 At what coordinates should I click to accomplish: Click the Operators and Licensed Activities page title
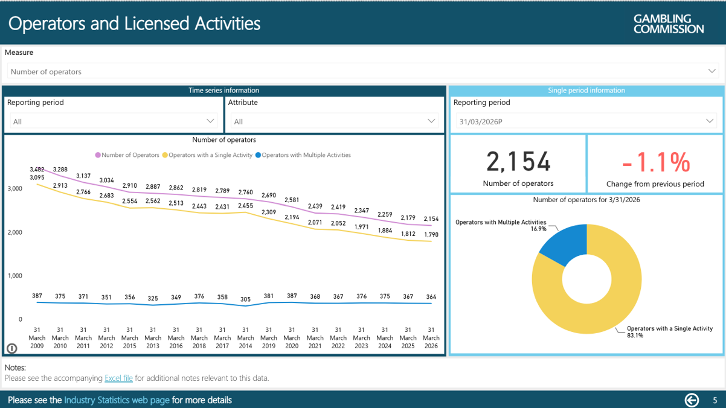point(135,24)
